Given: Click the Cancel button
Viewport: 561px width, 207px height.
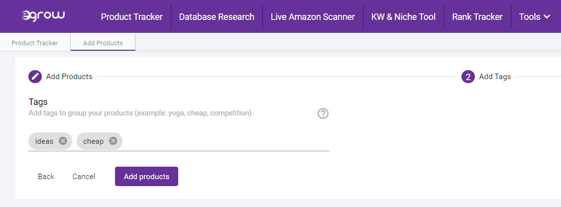Looking at the screenshot, I should pos(84,176).
